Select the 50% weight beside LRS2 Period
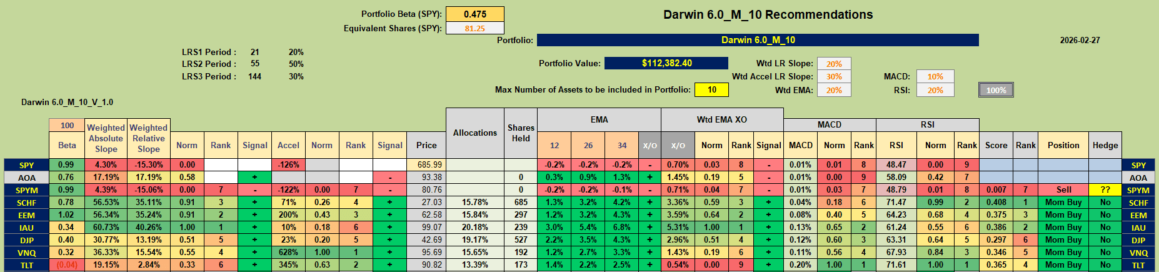1159x272 pixels. (x=296, y=64)
